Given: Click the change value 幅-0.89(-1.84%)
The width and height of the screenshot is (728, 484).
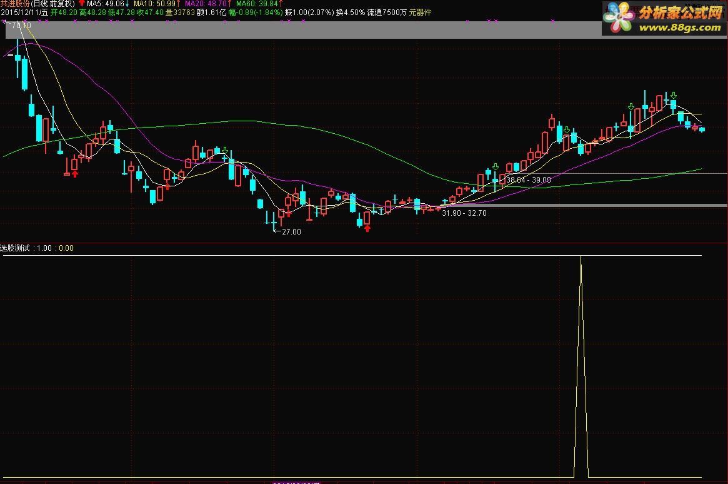Looking at the screenshot, I should [x=255, y=13].
